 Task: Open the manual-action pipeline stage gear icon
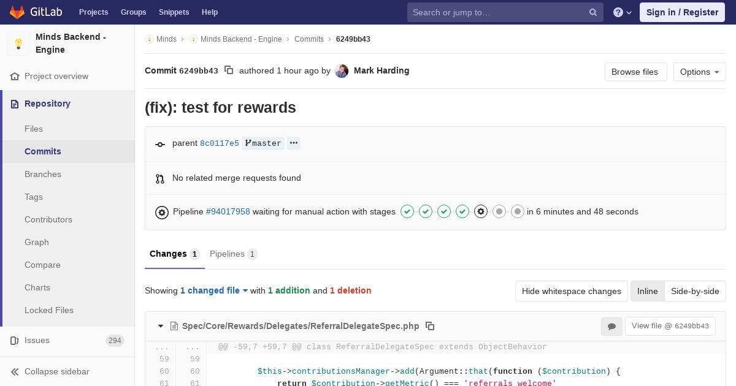[481, 211]
